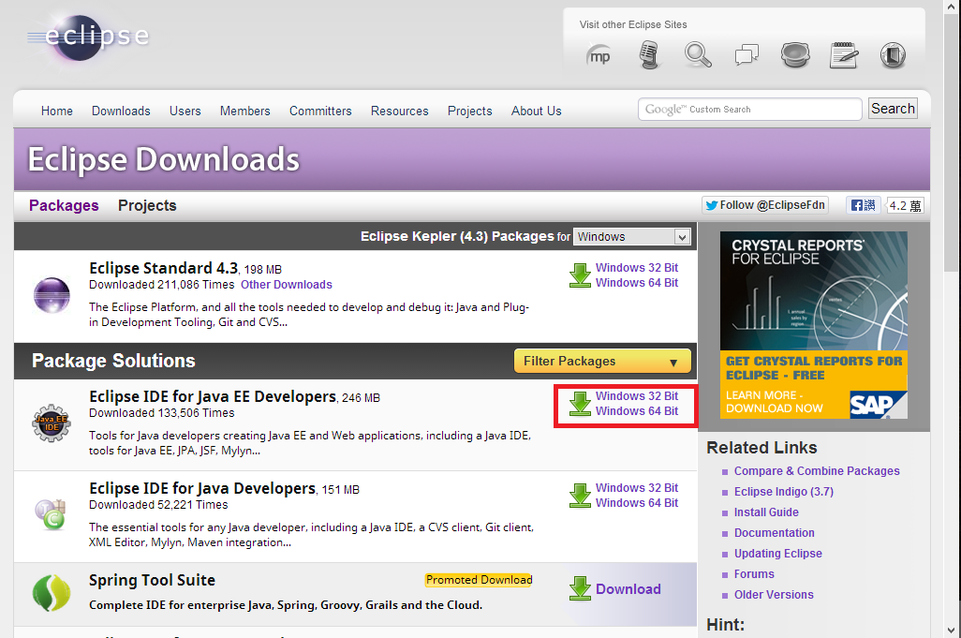Open Spring Tool Suite title
Viewport: 961px width, 638px height.
pos(152,581)
